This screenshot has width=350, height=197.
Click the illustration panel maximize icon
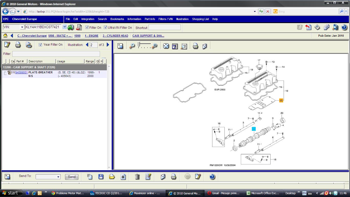point(120,46)
